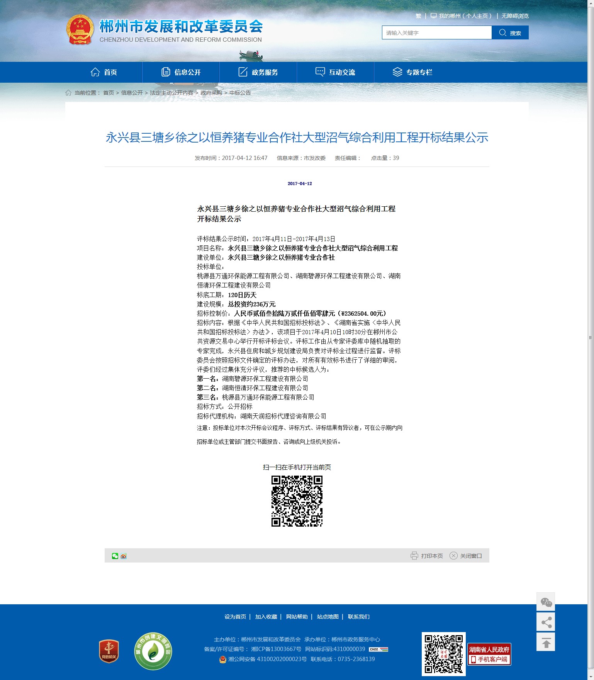
Task: Click breadcrumb 信息公开 link
Action: (132, 93)
